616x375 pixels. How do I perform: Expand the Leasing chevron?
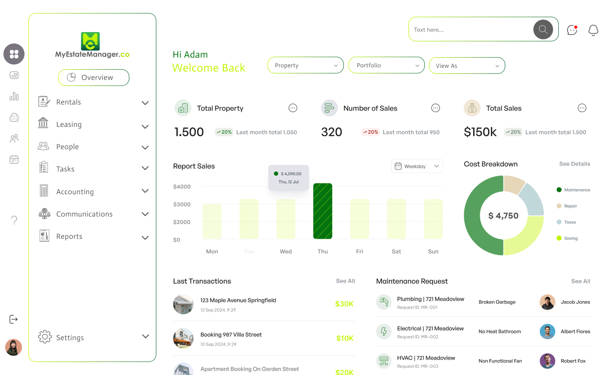click(x=145, y=126)
